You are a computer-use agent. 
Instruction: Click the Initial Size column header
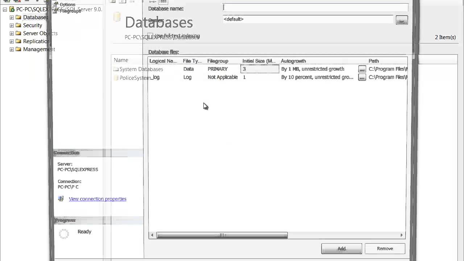coord(259,61)
